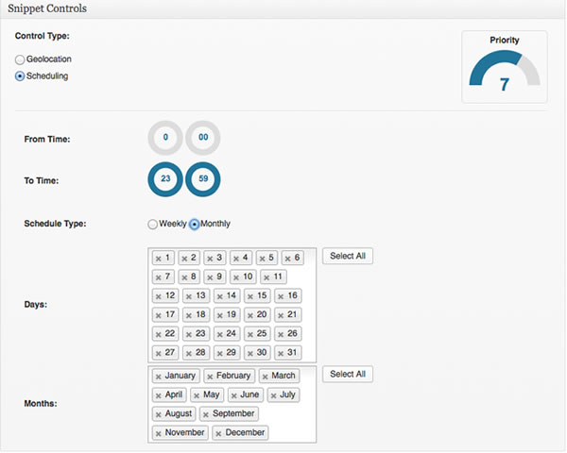Choose the Weekly schedule type
567x453 pixels.
[152, 225]
